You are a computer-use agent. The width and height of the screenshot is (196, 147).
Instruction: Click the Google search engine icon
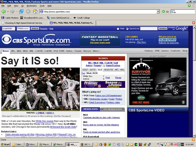(x=174, y=12)
